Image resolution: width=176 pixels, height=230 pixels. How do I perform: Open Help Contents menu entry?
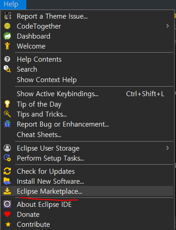[87, 59]
